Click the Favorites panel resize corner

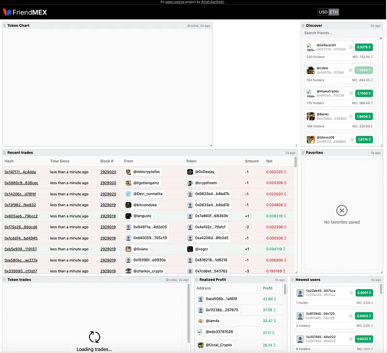[x=382, y=272]
